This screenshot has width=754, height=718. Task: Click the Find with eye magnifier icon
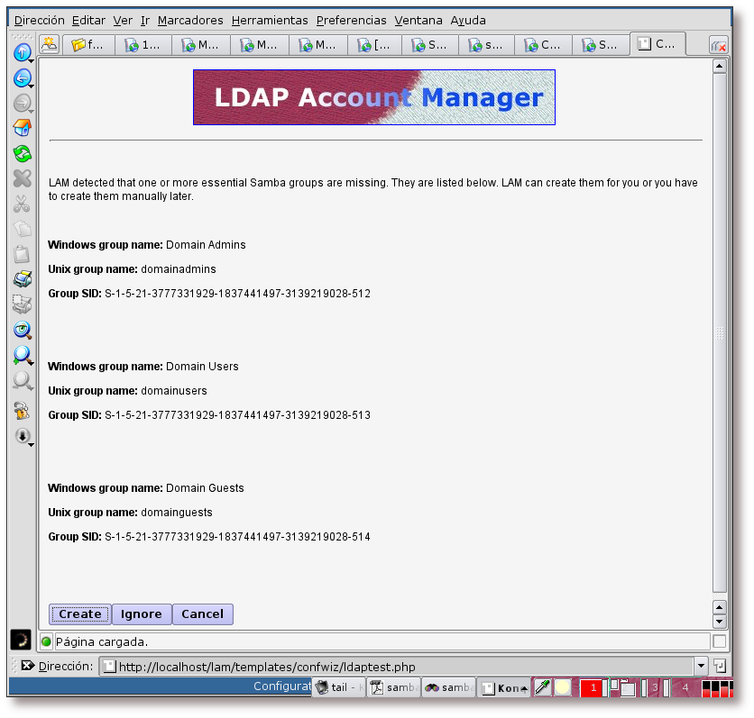23,330
